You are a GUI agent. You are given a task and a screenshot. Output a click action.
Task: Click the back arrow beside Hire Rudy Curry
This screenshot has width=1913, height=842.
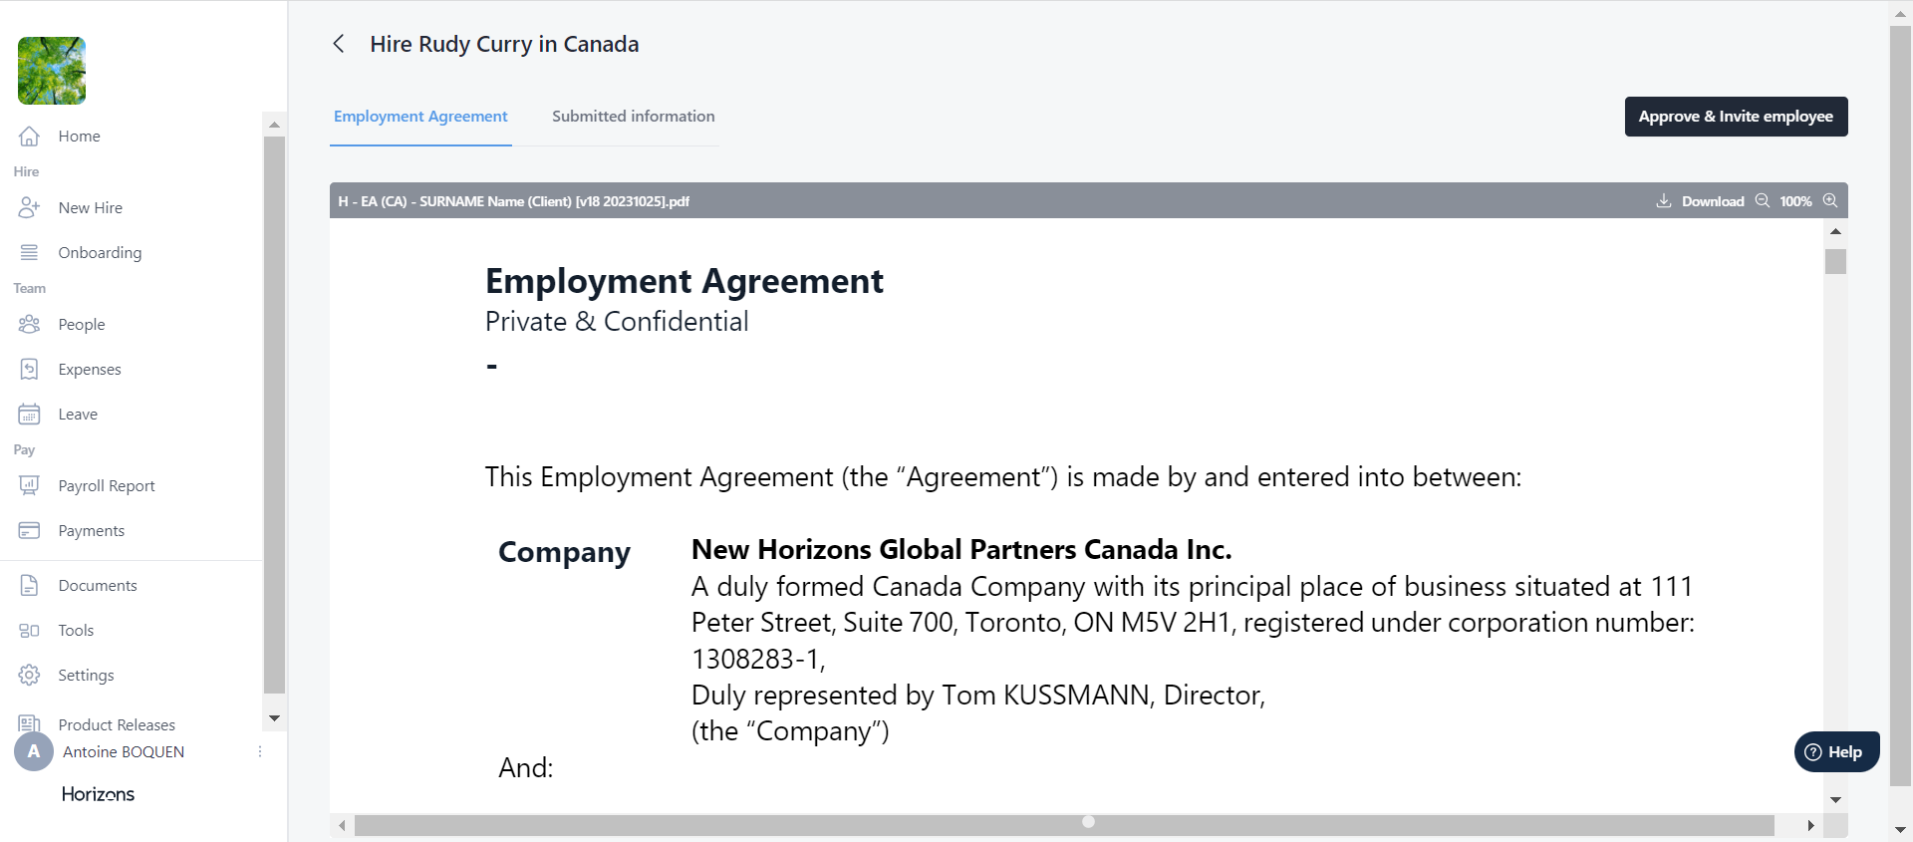[339, 44]
